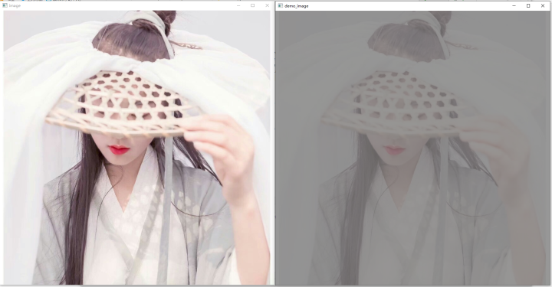Image resolution: width=552 pixels, height=287 pixels.
Task: Select the 'demo_image' window title bar text
Action: [x=297, y=6]
